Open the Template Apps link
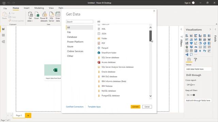The height and width of the screenshot is (122, 218). [x=94, y=107]
